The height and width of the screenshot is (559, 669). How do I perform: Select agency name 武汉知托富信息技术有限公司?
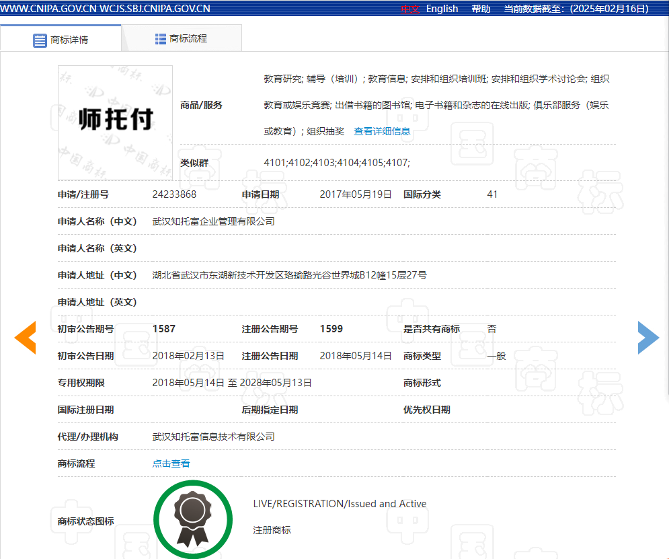213,437
